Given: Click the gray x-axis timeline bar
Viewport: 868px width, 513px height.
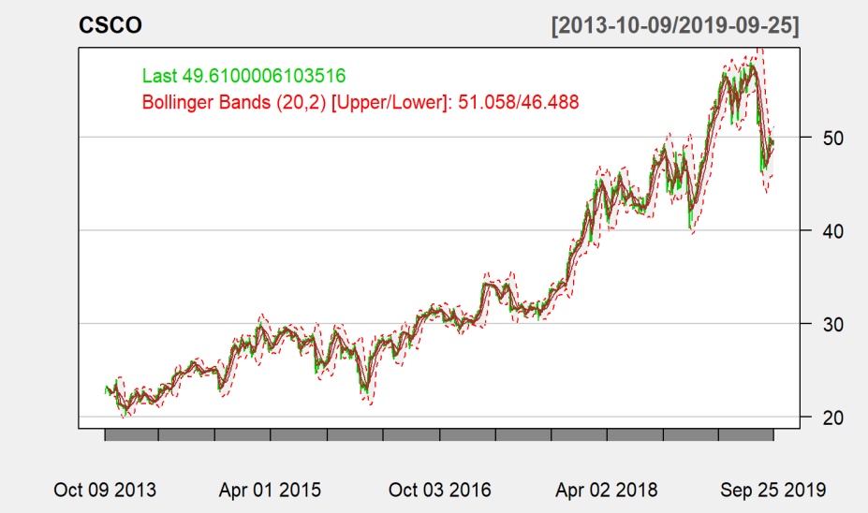Looking at the screenshot, I should point(438,434).
